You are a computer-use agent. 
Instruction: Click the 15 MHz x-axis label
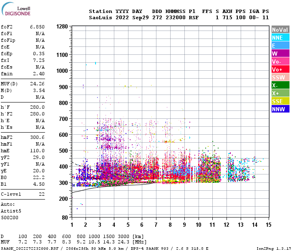(269, 225)
